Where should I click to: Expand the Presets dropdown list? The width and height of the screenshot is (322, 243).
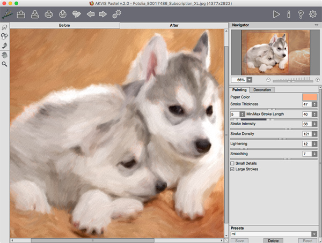pos(315,234)
